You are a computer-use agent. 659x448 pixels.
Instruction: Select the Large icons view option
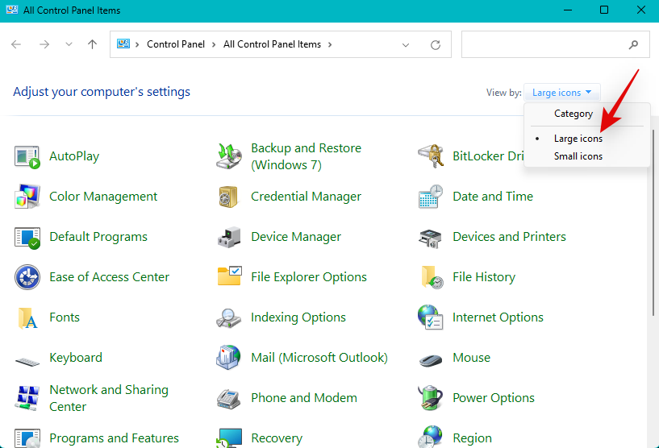pyautogui.click(x=578, y=139)
